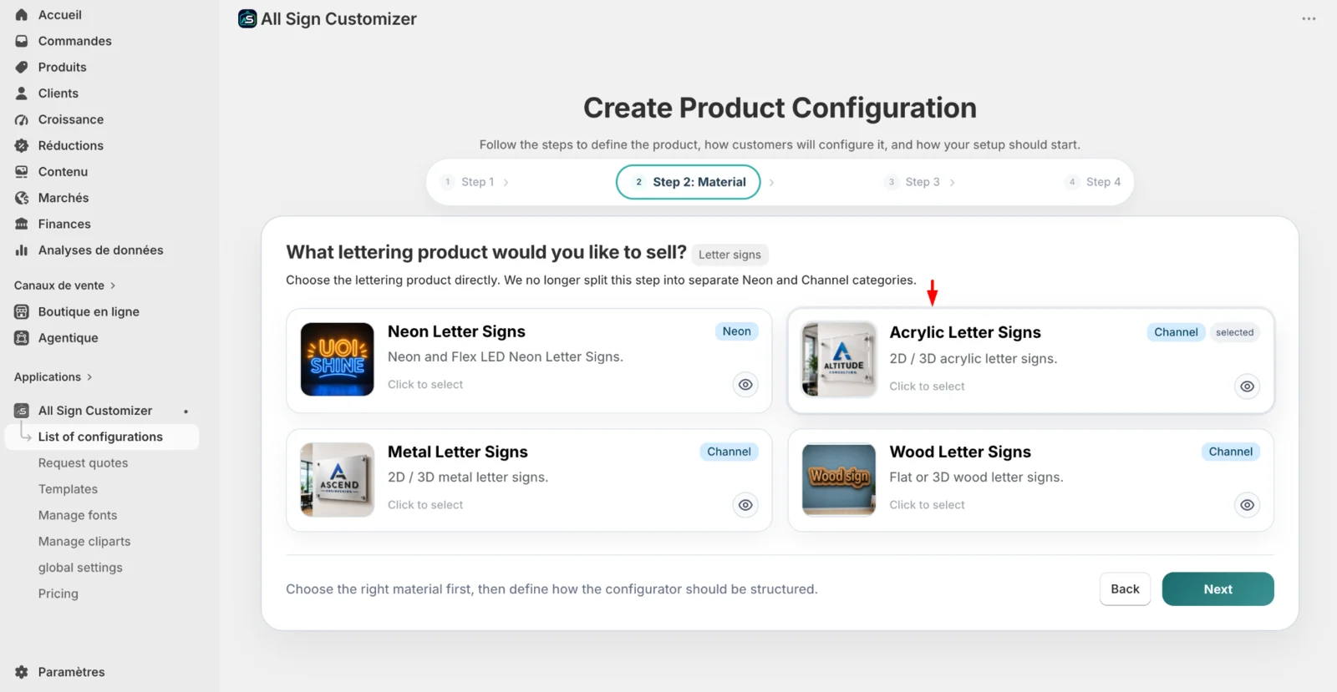The width and height of the screenshot is (1337, 692).
Task: Open the Accueil home icon
Action: coord(22,15)
